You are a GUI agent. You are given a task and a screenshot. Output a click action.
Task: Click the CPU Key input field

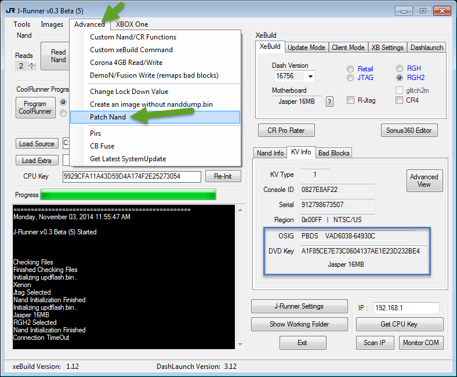[x=131, y=176]
